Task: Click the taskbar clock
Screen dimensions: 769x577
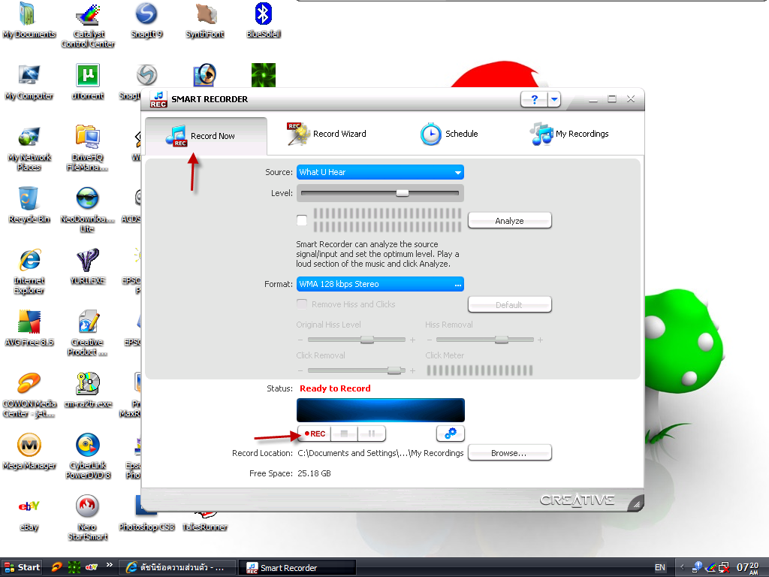Action: click(x=749, y=568)
